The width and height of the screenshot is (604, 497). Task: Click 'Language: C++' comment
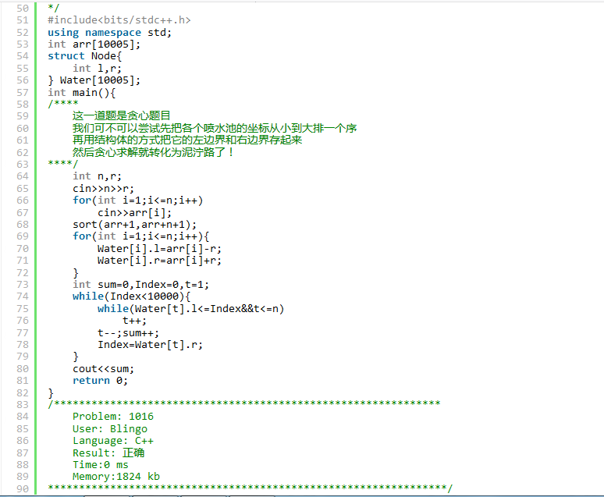click(113, 441)
